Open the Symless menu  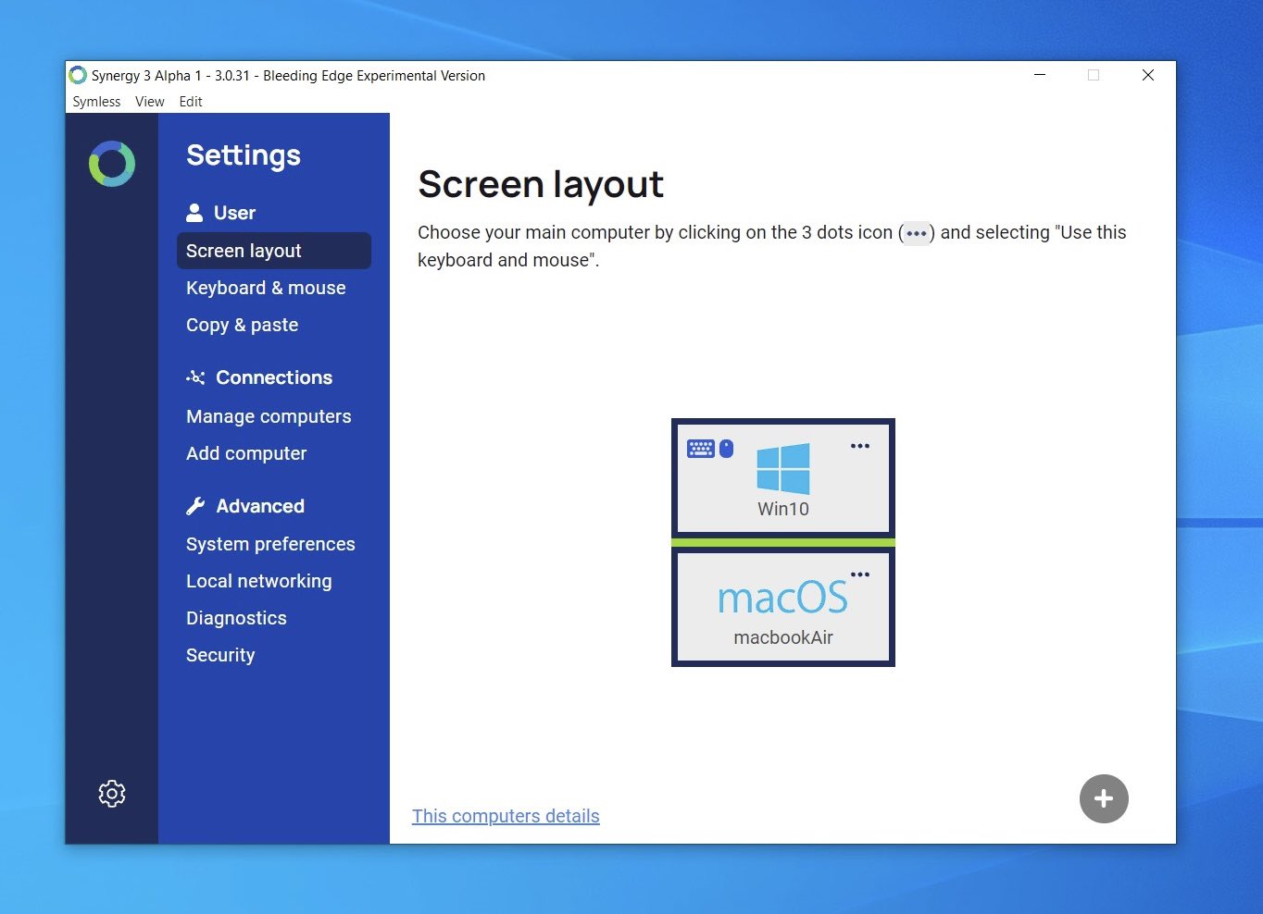pos(96,102)
